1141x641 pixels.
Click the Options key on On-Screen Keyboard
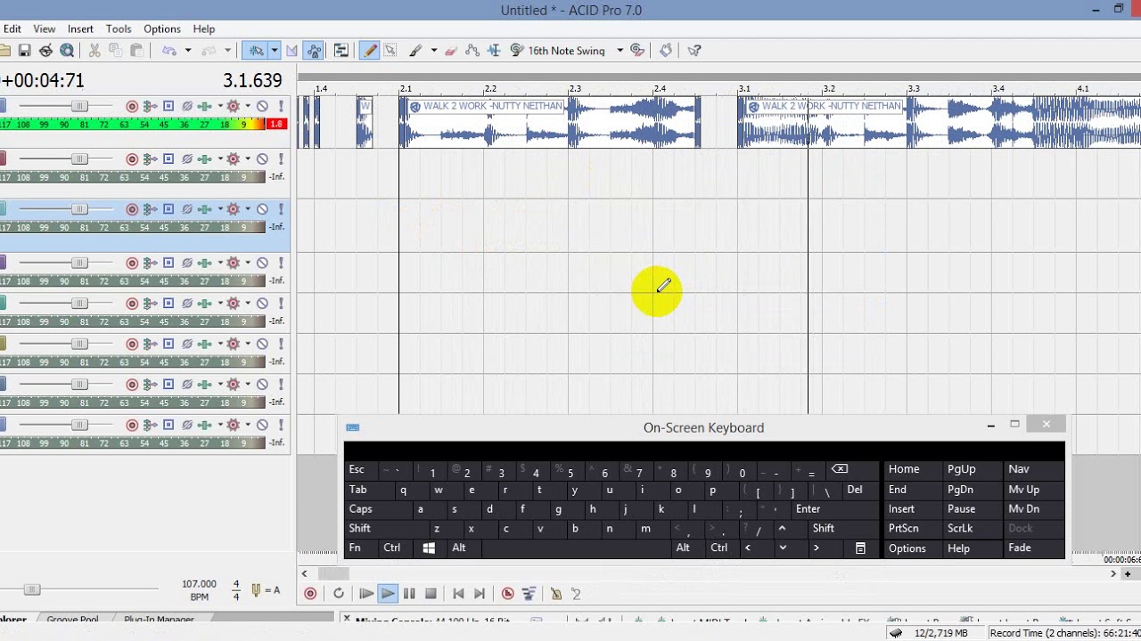click(907, 548)
